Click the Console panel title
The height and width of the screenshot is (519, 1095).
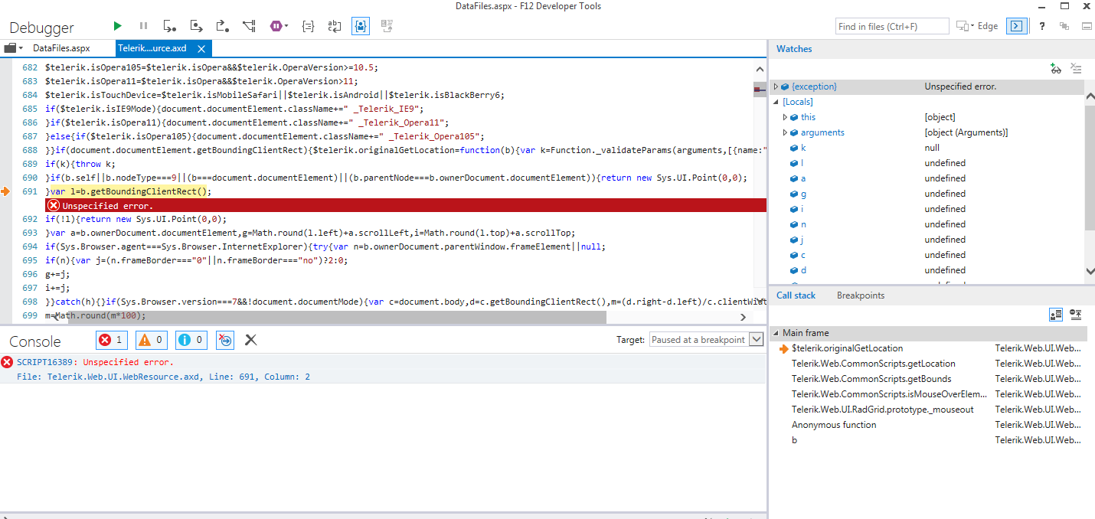pos(34,341)
